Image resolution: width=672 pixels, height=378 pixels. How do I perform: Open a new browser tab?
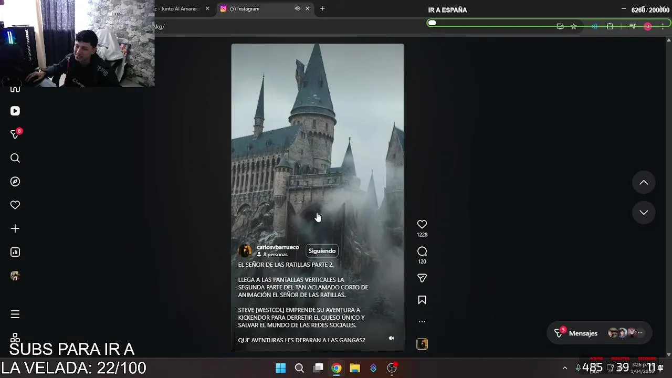click(322, 8)
